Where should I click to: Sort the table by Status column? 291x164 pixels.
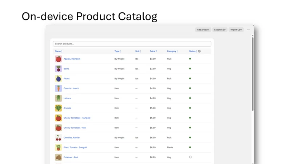193,51
